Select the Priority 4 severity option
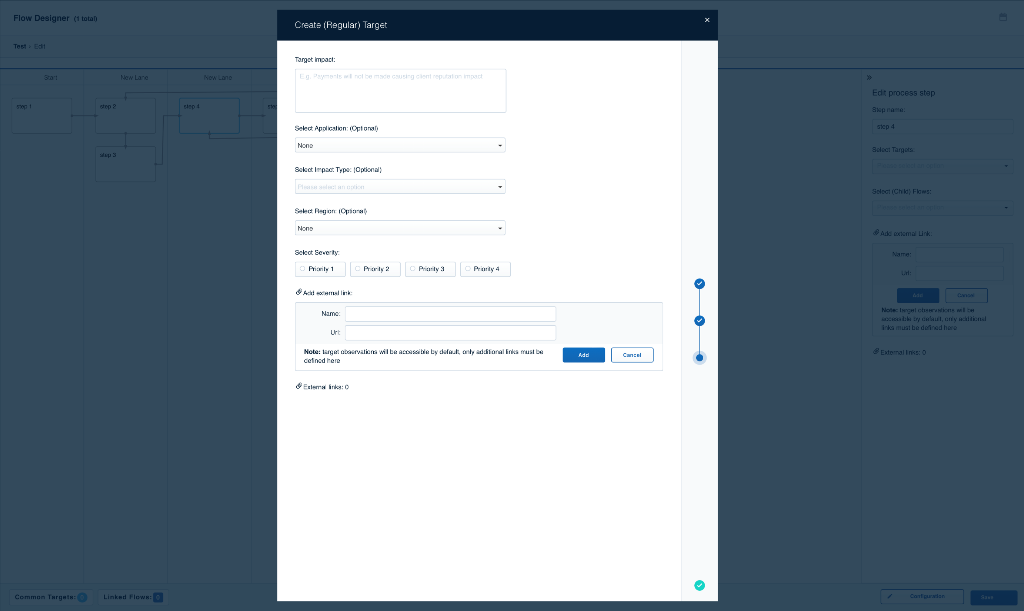1024x611 pixels. click(x=485, y=269)
